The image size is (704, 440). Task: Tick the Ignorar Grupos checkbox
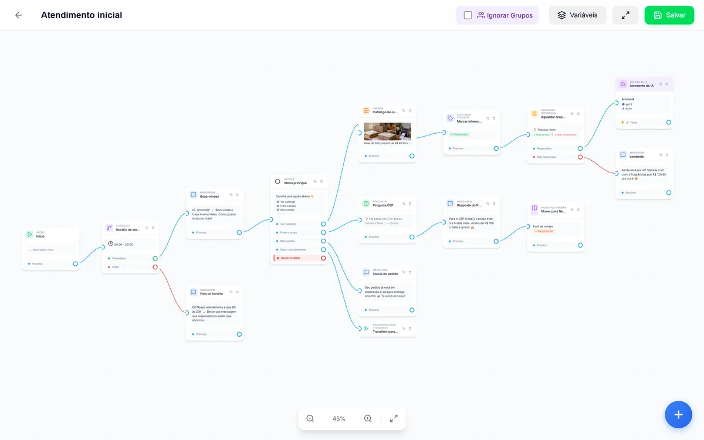(468, 15)
